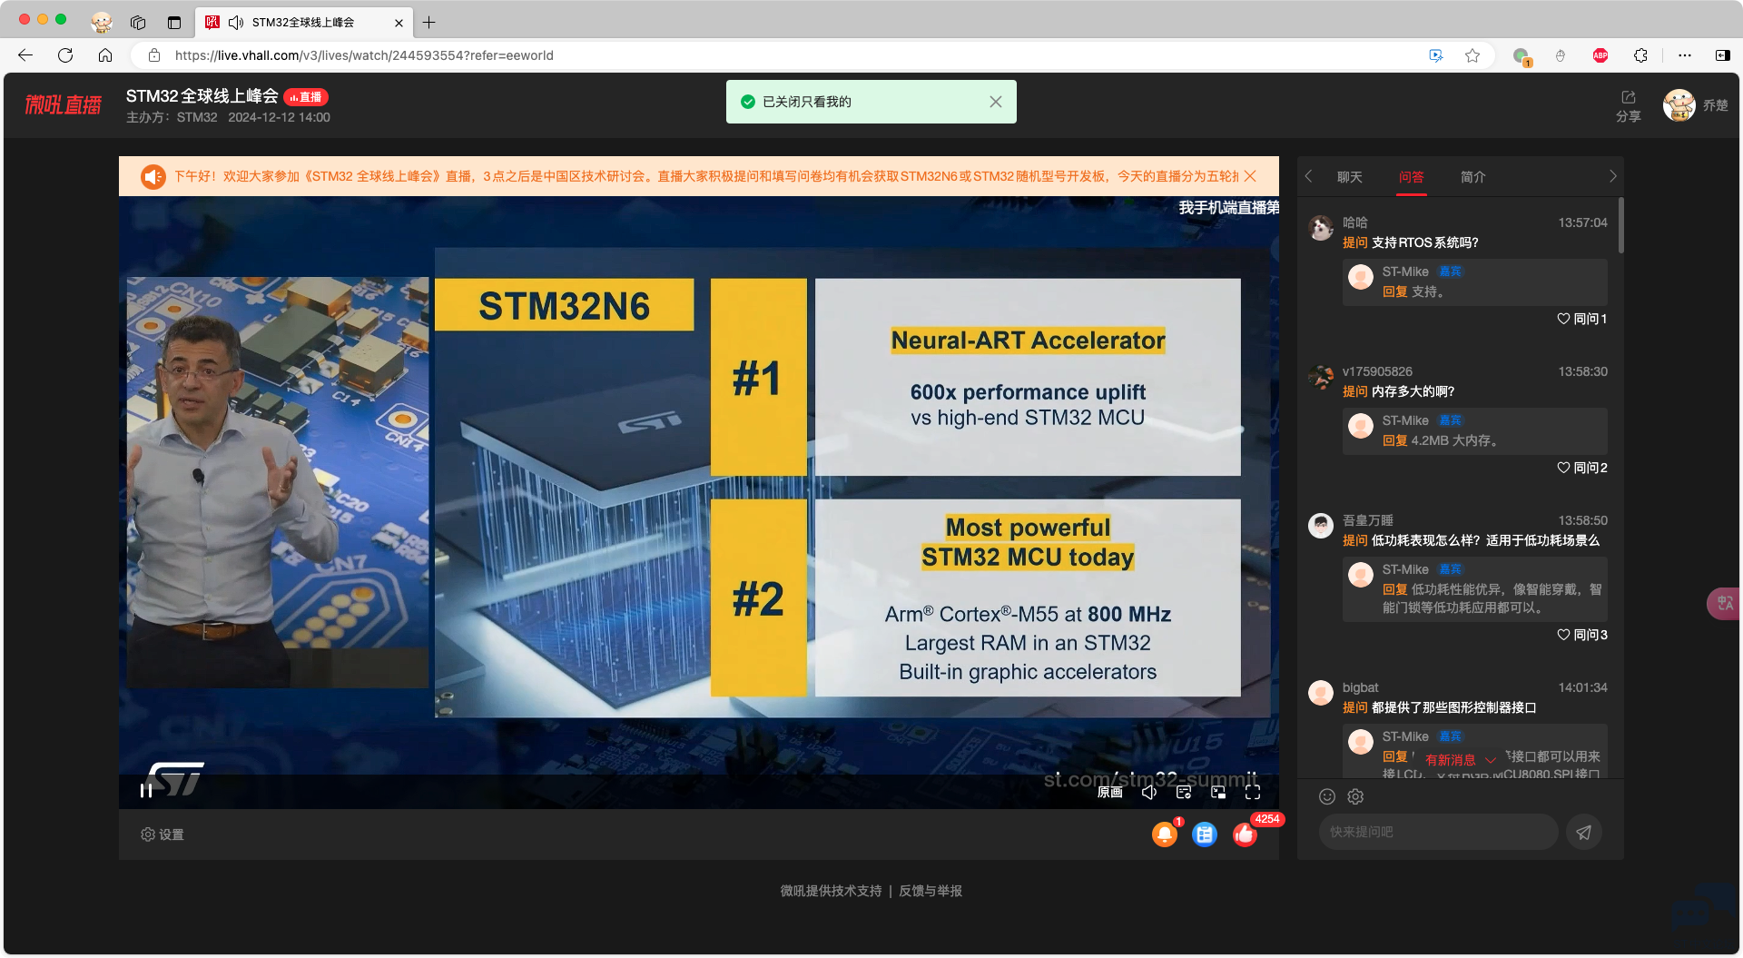Open the 反馈与举报 feedback link
The width and height of the screenshot is (1743, 958).
point(931,891)
